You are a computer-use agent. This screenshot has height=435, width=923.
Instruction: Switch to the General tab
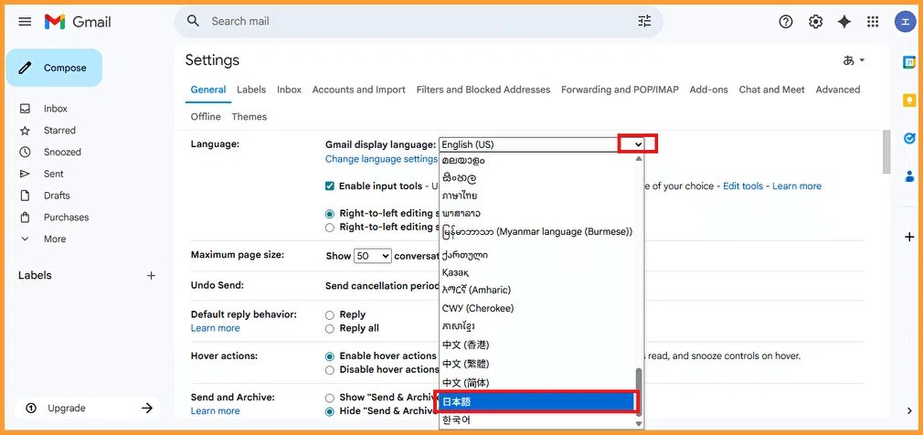click(208, 90)
